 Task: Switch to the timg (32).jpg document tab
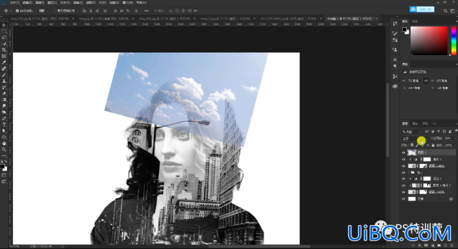40,18
